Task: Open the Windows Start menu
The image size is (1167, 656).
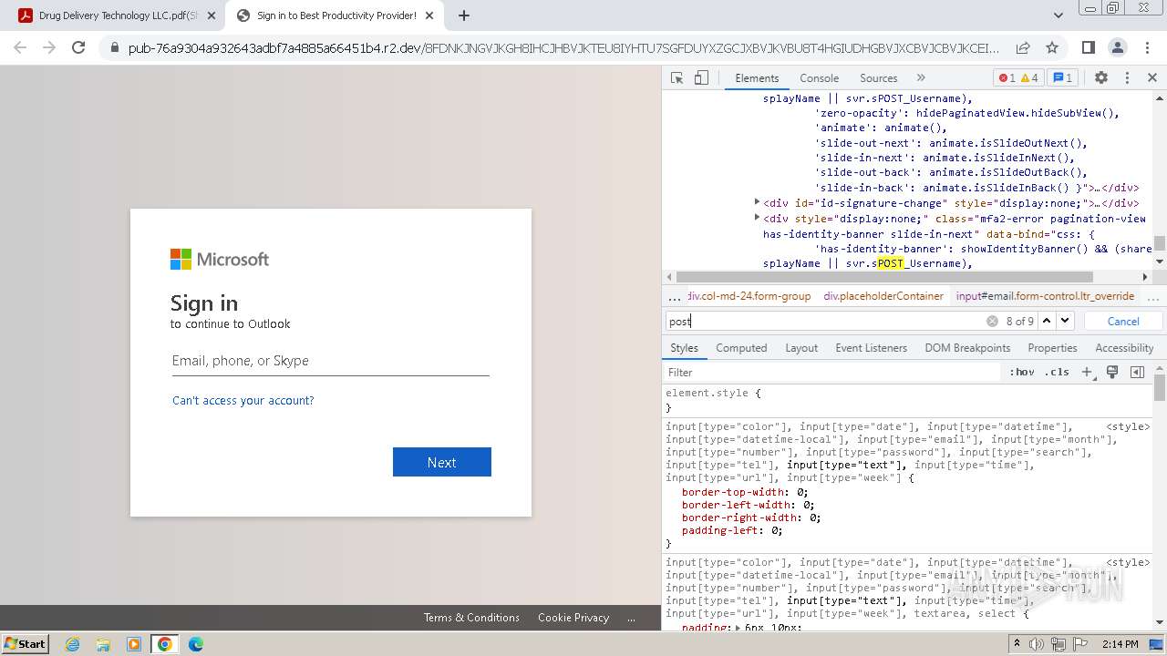Action: click(26, 643)
